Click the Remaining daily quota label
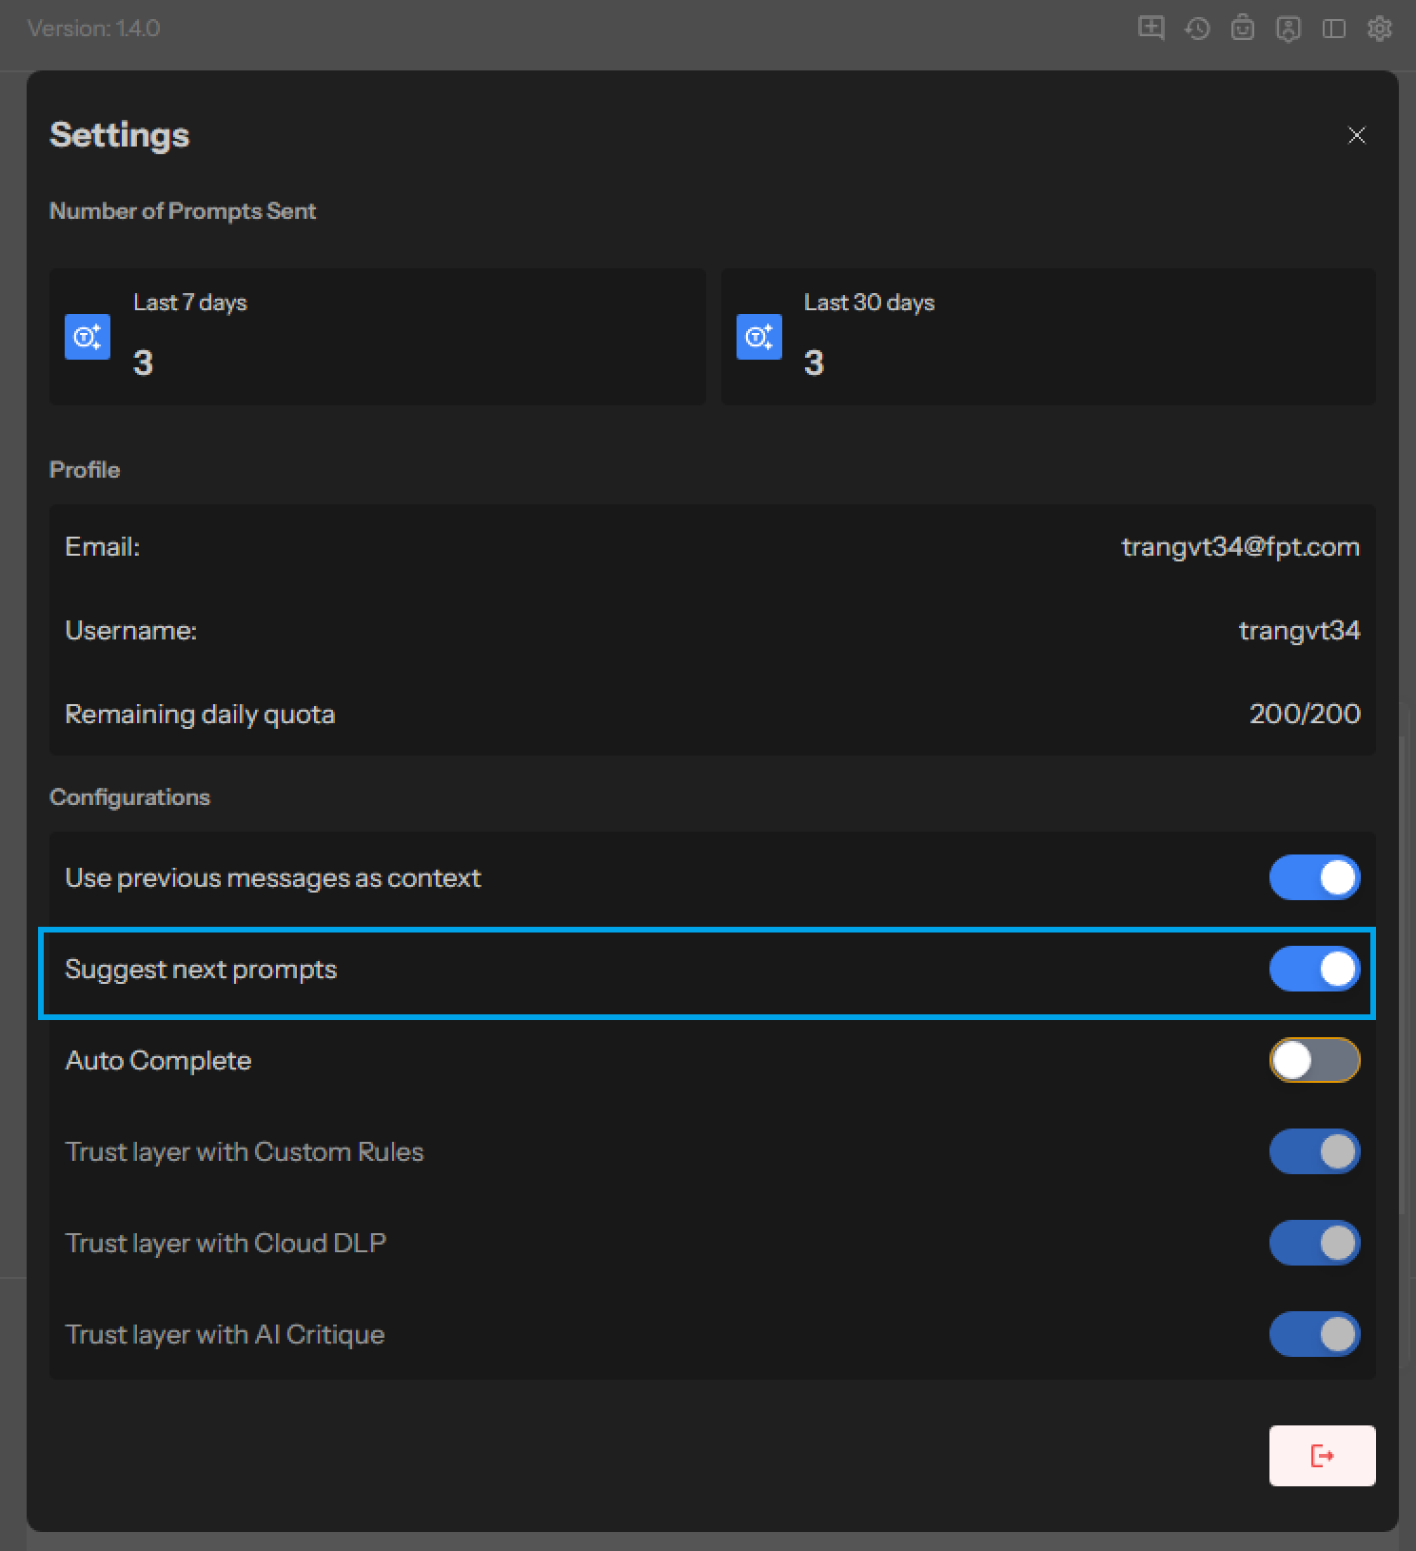This screenshot has width=1416, height=1551. pyautogui.click(x=200, y=714)
